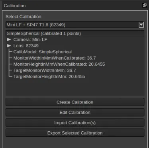149x148 pixels.
Task: Open the Mini LF + SP47 T1.8 (82349) combo box
Action: [75, 25]
